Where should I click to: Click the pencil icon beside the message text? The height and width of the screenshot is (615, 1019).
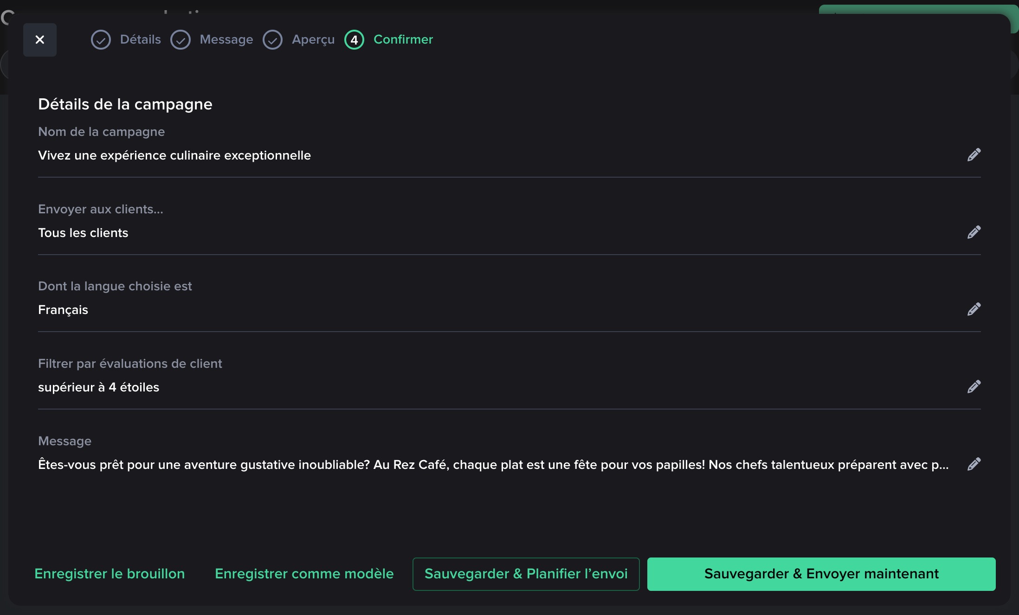point(974,464)
